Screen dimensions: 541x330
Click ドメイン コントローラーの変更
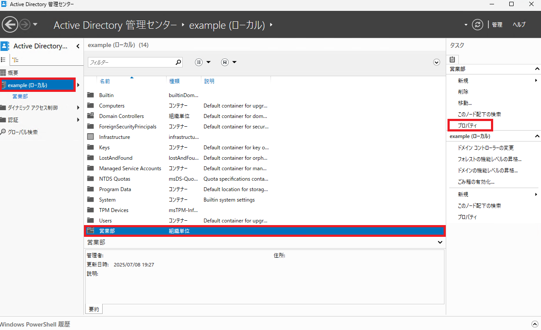[486, 148]
